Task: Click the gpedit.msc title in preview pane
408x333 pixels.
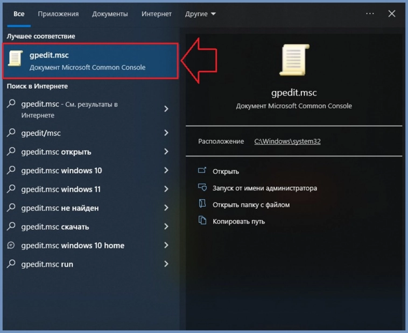Action: (294, 93)
